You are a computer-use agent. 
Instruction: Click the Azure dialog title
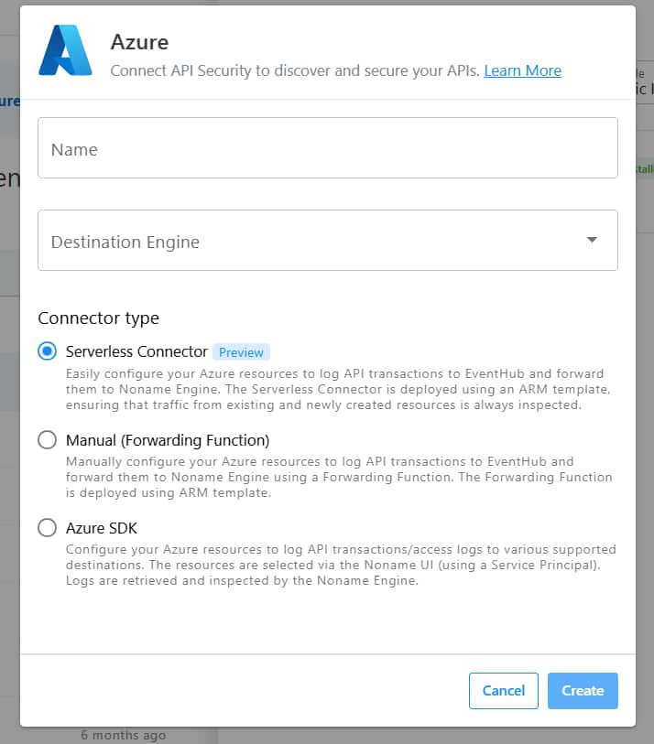pyautogui.click(x=139, y=41)
